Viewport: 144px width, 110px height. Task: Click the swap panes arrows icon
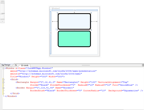tap(16, 65)
